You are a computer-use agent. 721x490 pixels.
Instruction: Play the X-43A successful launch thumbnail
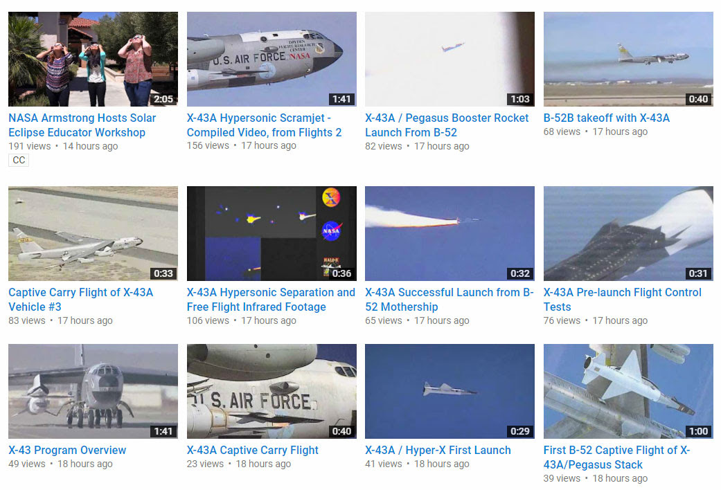tap(449, 233)
